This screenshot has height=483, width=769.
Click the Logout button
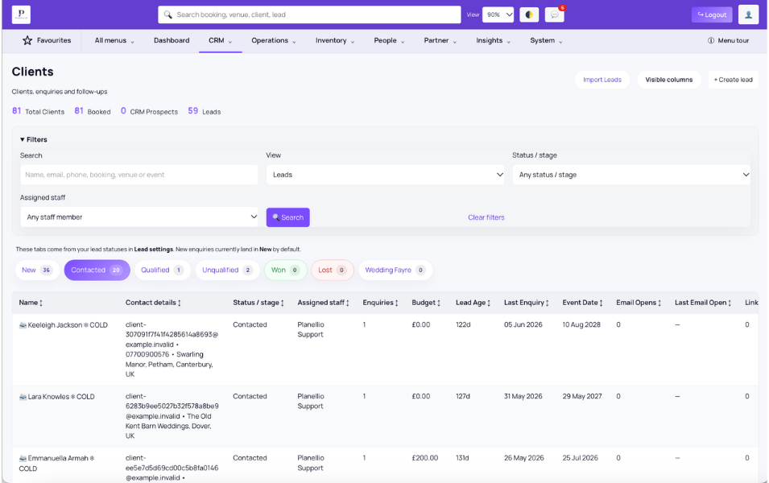pyautogui.click(x=712, y=14)
